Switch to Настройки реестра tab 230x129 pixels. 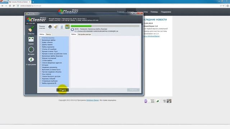[x=84, y=34]
